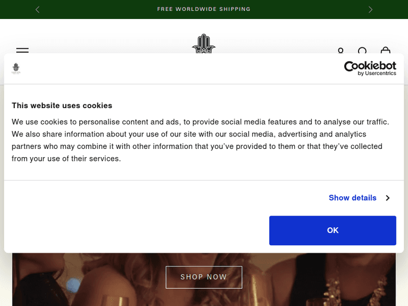Click the 'by Usercentrics' label
Image resolution: width=408 pixels, height=306 pixels.
pyautogui.click(x=377, y=73)
